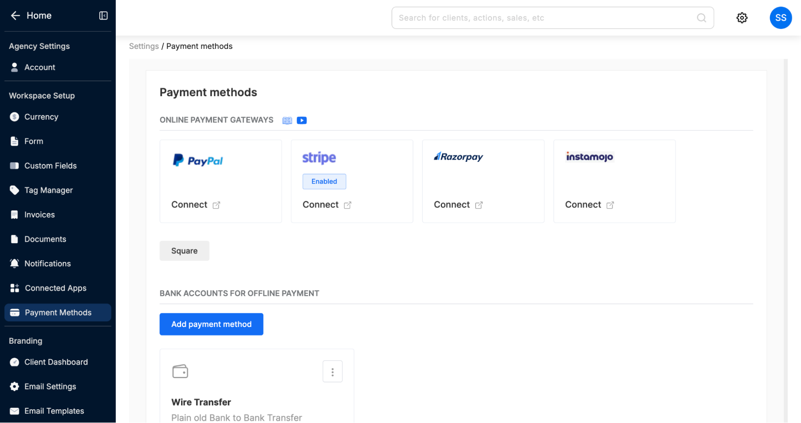
Task: Open Documents in the sidebar
Action: pos(58,239)
